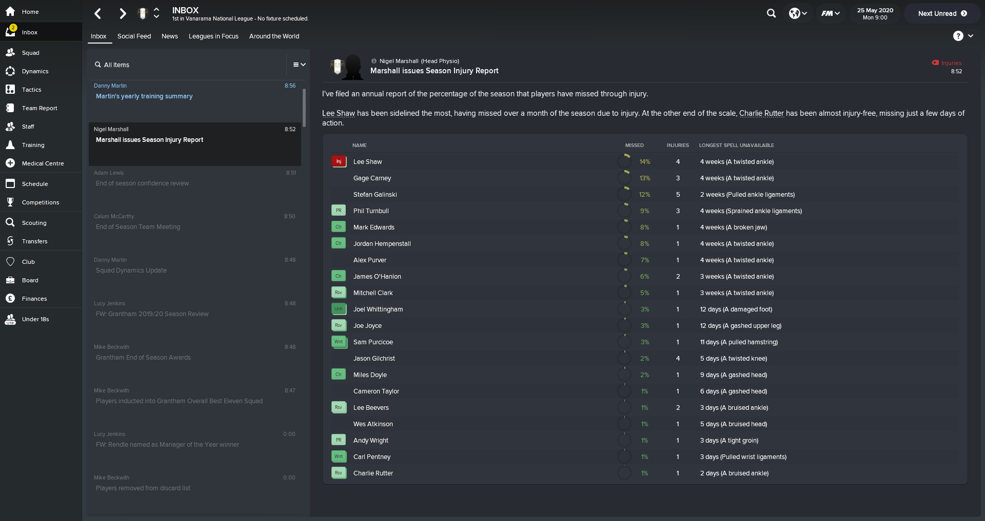Click the Lee Shaw link in message
Image resolution: width=985 pixels, height=521 pixels.
point(338,113)
